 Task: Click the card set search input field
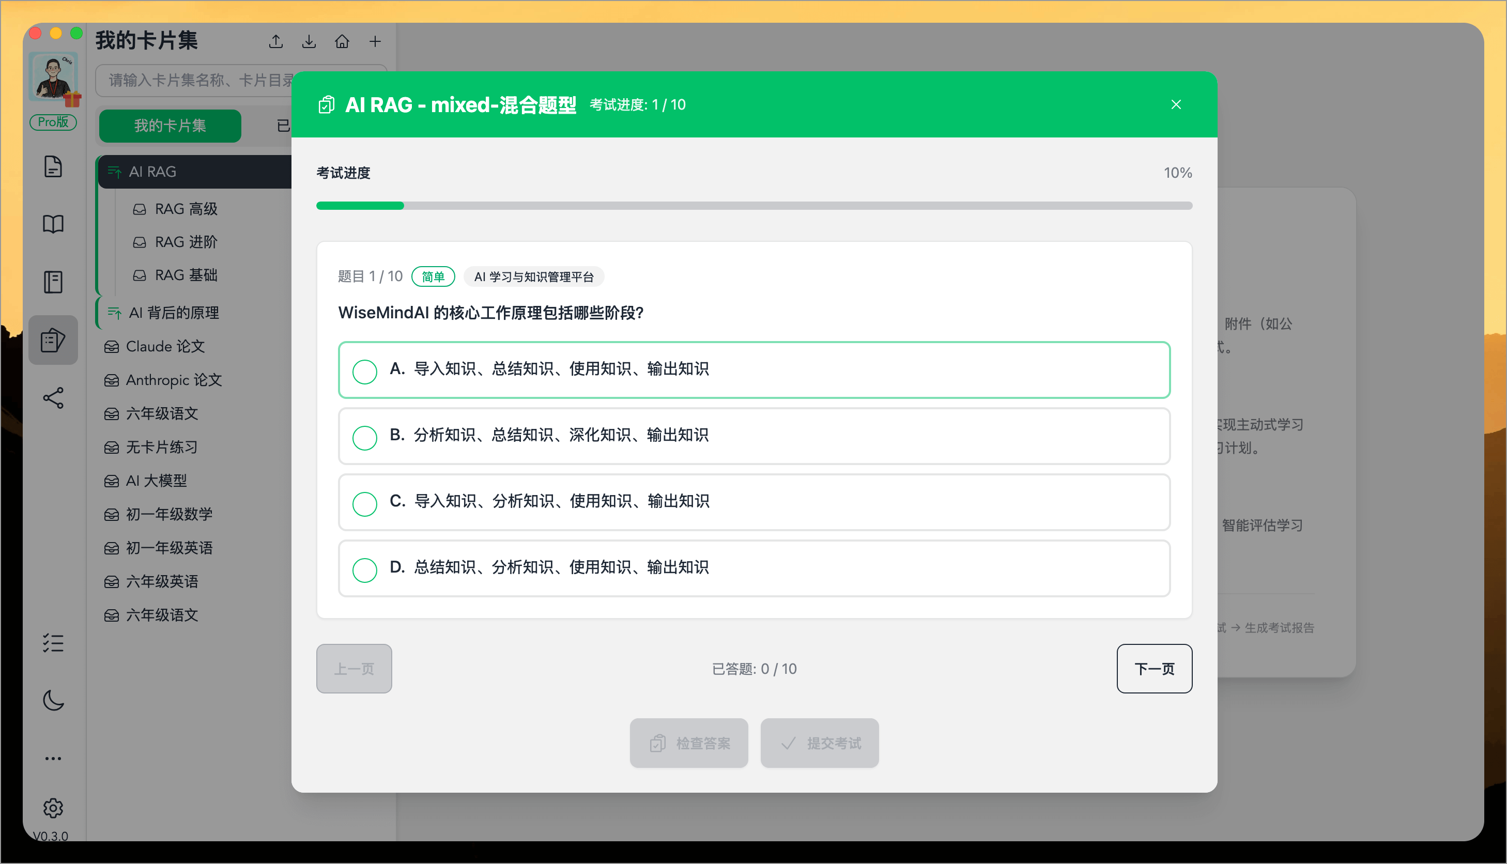click(x=208, y=80)
